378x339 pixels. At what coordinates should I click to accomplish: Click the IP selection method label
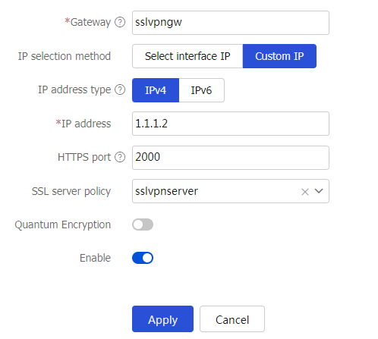tap(65, 56)
